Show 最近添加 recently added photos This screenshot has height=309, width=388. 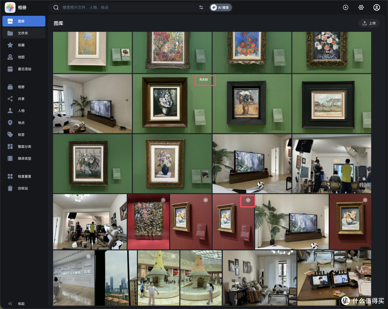24,69
